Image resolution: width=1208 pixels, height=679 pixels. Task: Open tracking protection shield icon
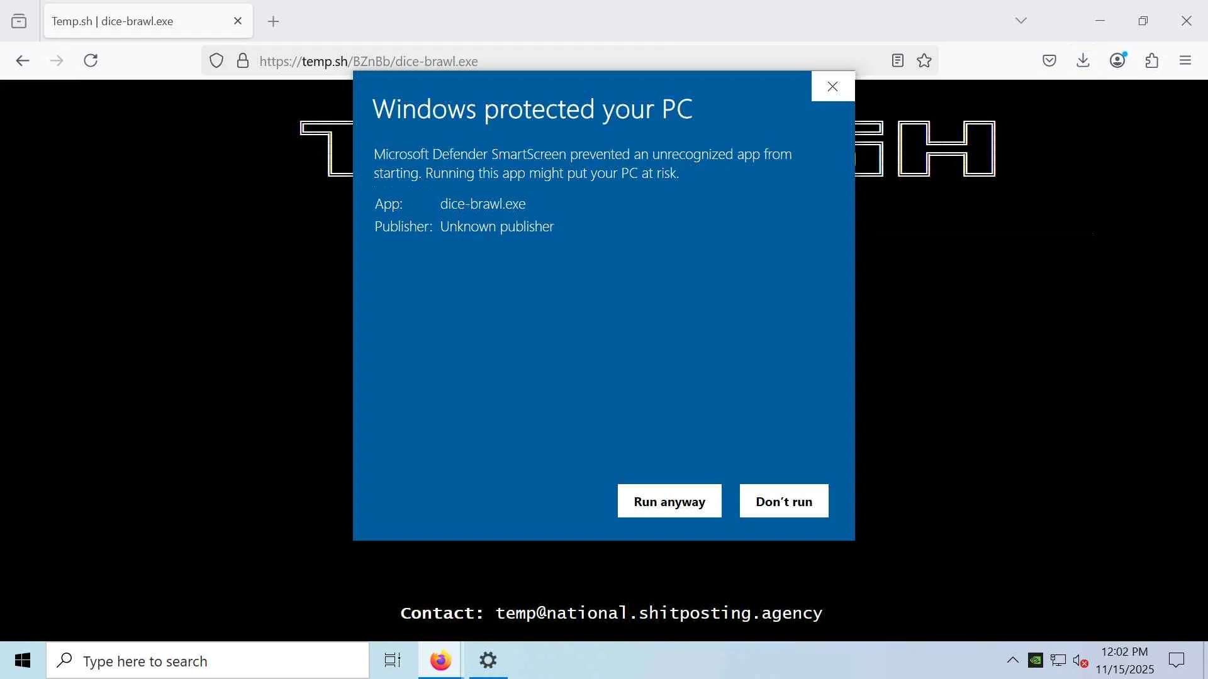tap(216, 61)
